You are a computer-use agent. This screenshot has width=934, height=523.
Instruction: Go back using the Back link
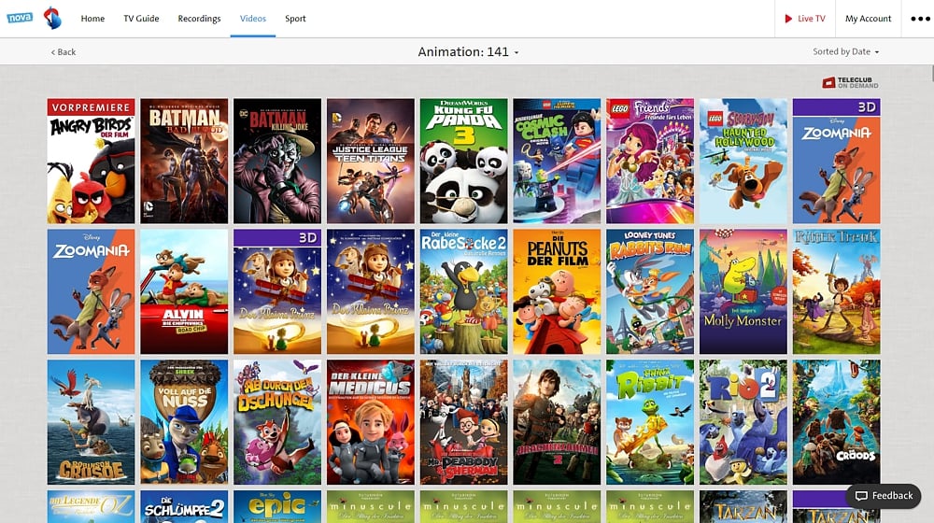coord(64,51)
